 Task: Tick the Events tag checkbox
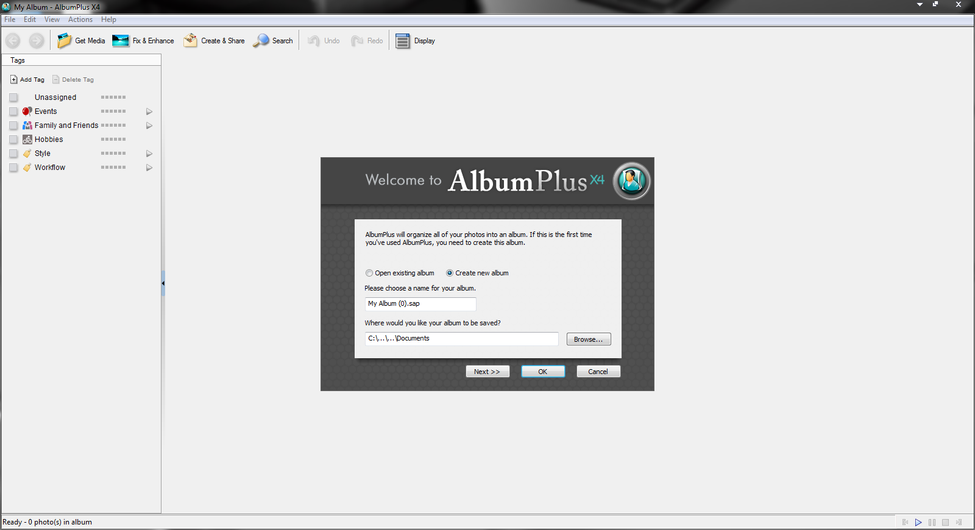13,111
